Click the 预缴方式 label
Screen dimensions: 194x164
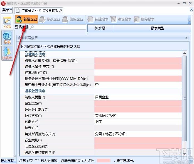(31, 122)
